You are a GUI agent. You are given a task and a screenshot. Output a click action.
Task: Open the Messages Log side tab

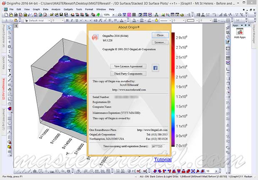click(3, 89)
